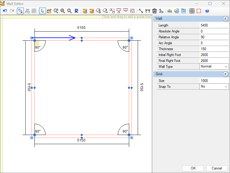Click the Initial Right Foot value field
Screen dimensions: 230x173
click(x=214, y=55)
